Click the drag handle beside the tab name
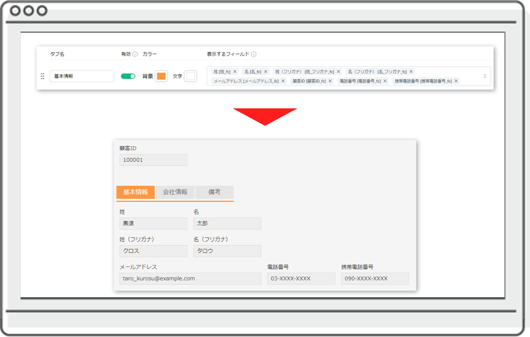530x337 pixels. [42, 76]
